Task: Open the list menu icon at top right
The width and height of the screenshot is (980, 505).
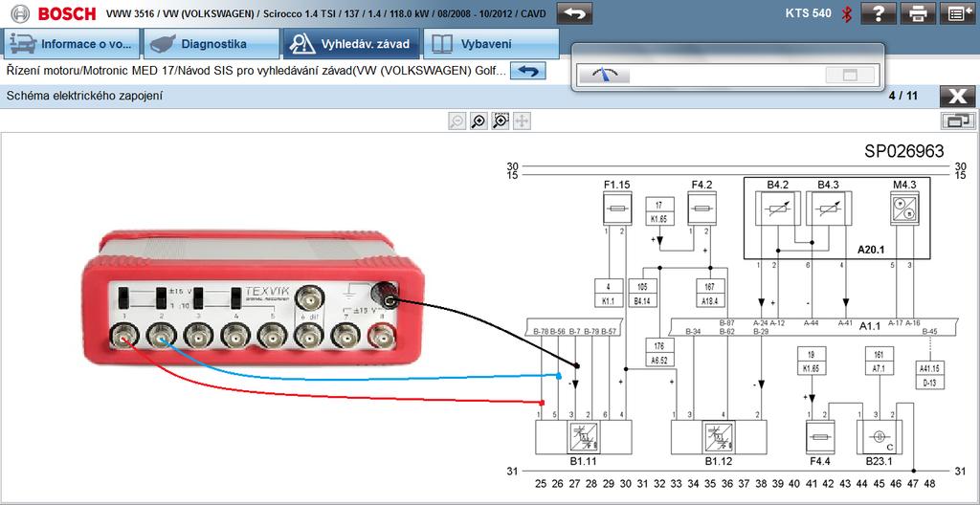Action: click(x=959, y=13)
